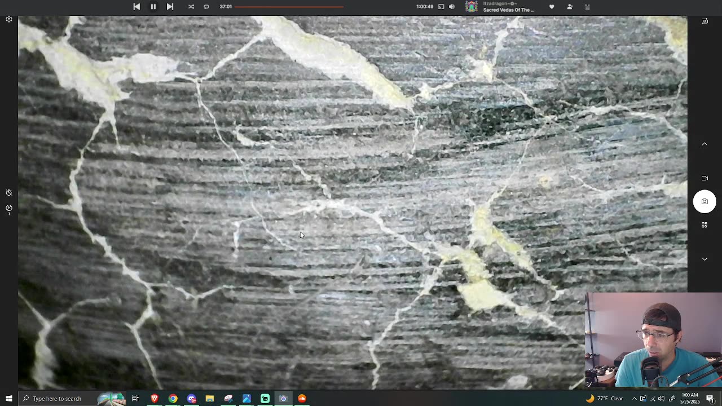Mute the player volume

(451, 7)
